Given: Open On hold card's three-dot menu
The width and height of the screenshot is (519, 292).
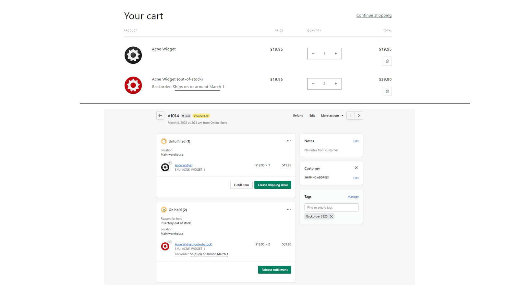Looking at the screenshot, I should click(289, 209).
